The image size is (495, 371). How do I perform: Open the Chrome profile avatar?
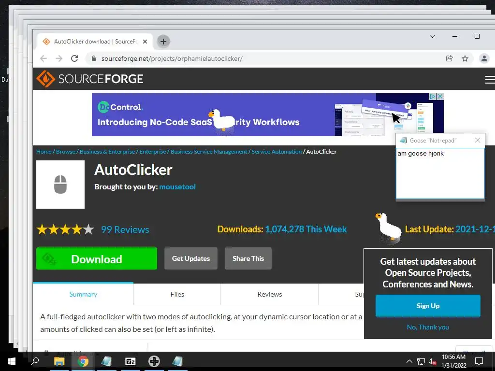(x=484, y=58)
